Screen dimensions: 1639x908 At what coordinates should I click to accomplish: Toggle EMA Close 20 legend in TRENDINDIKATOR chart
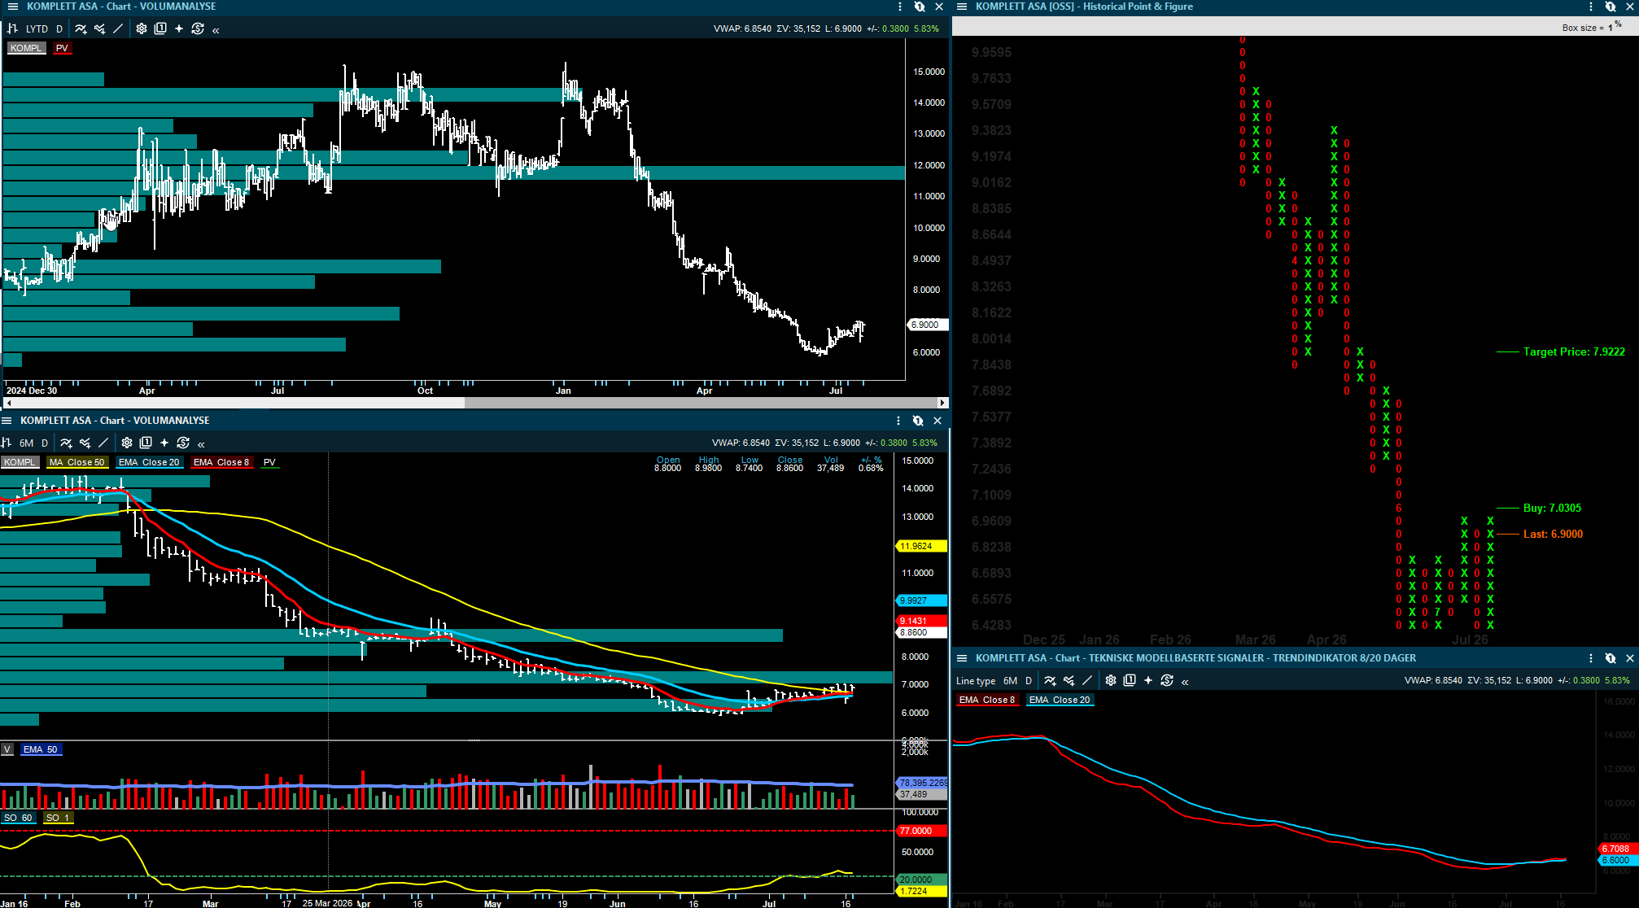click(1060, 700)
